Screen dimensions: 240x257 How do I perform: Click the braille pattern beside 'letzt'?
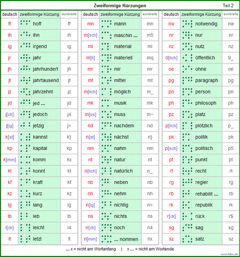[x=25, y=239]
